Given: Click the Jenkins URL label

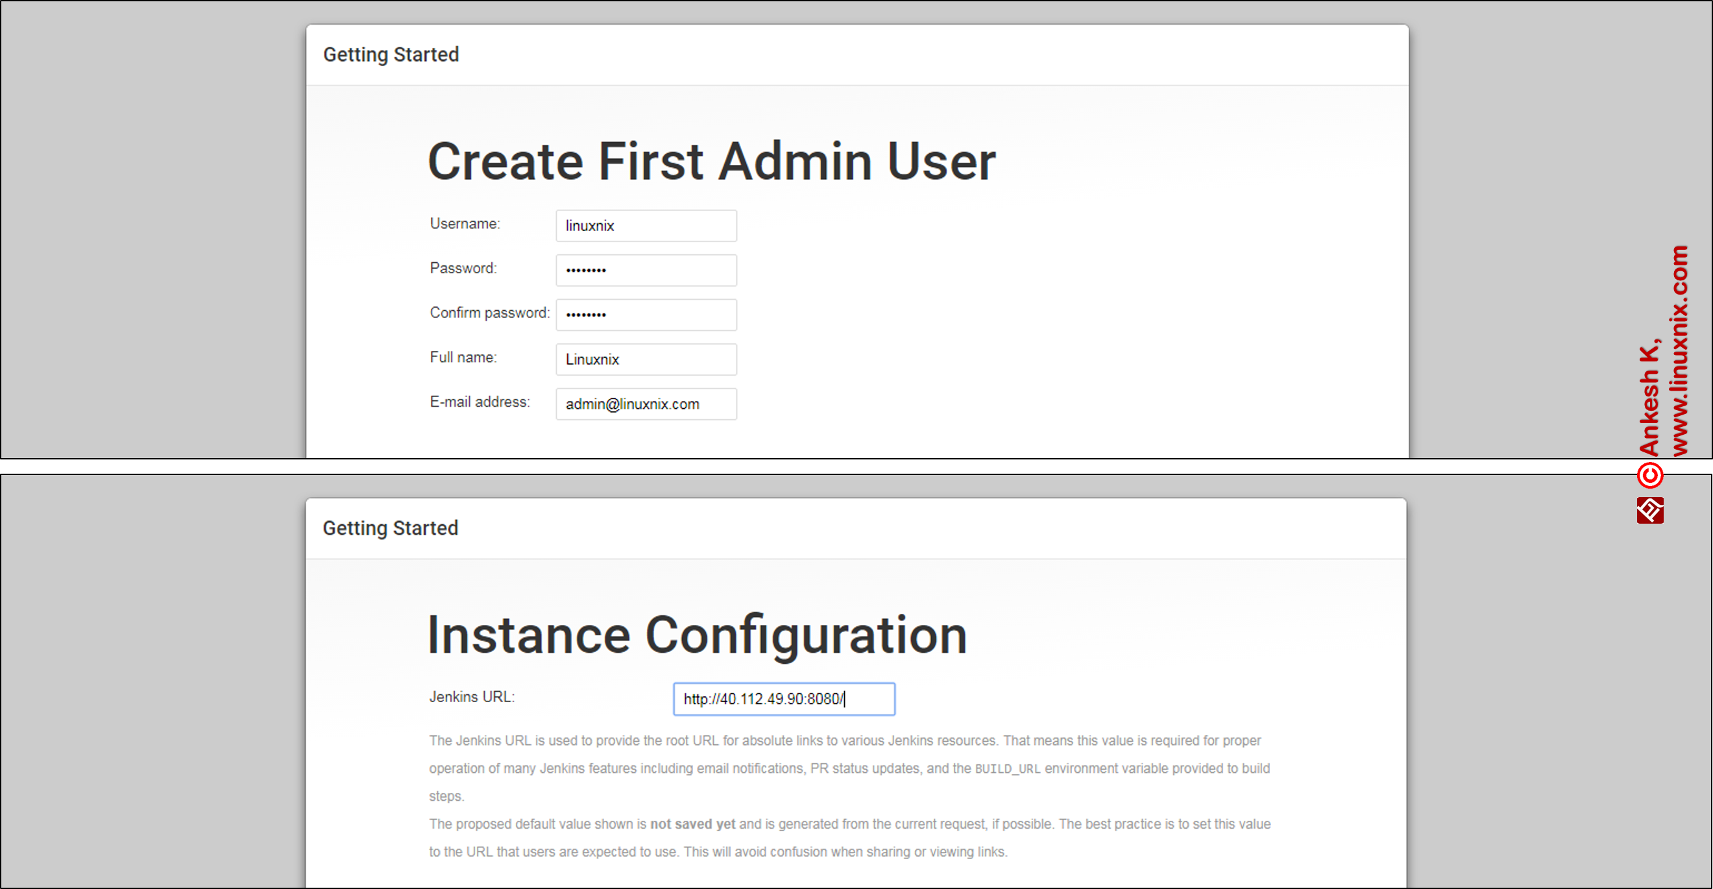Looking at the screenshot, I should coord(472,697).
